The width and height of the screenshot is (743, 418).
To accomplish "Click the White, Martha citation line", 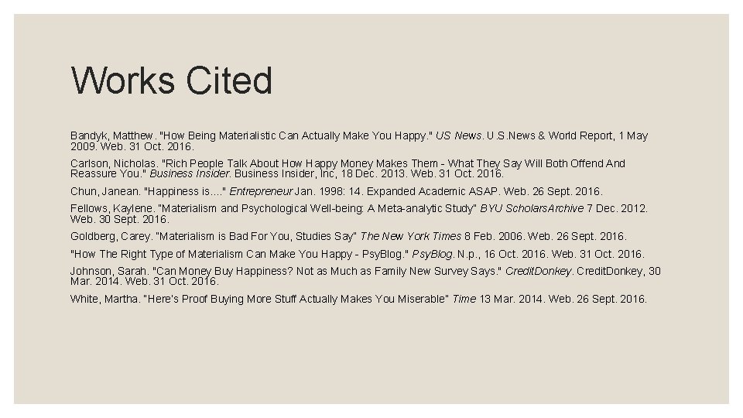I will [x=358, y=299].
